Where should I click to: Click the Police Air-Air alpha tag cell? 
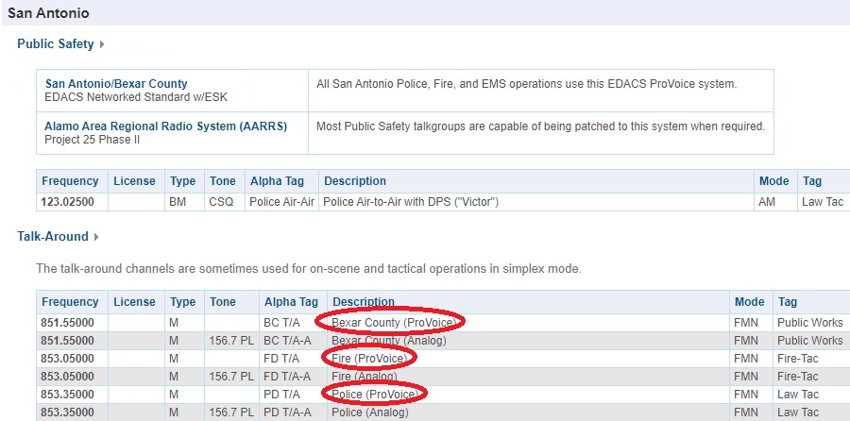[x=281, y=202]
